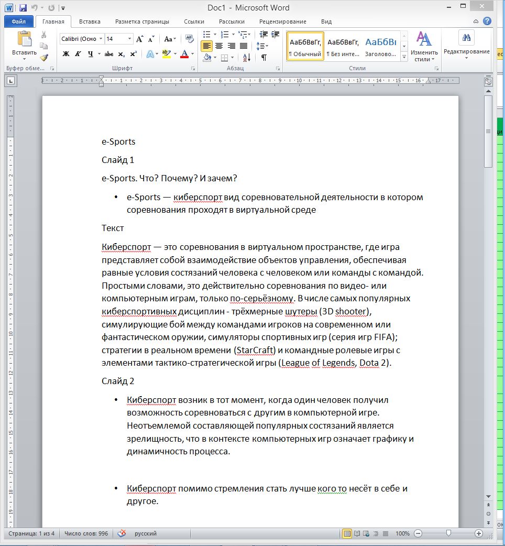Image resolution: width=505 pixels, height=546 pixels.
Task: Click zoom out minus button
Action: (419, 533)
